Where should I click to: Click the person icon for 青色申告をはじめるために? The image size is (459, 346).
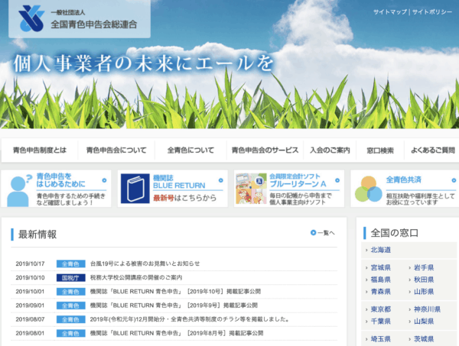[17, 192]
